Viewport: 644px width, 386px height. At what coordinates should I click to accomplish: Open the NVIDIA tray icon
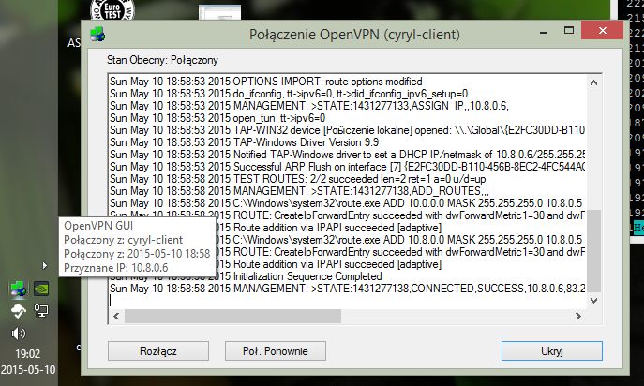[41, 289]
